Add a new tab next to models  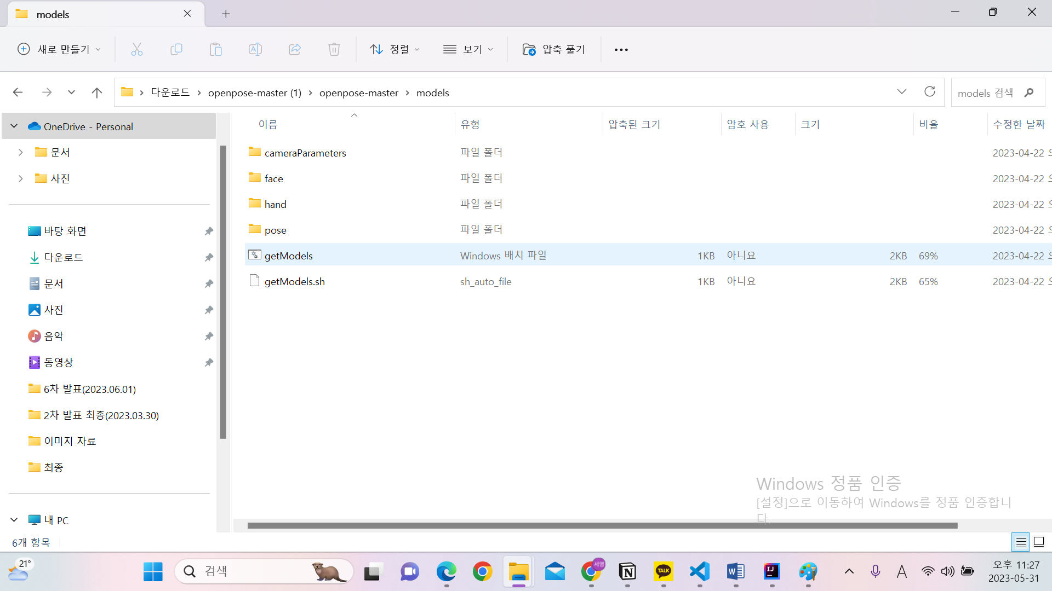(x=226, y=14)
